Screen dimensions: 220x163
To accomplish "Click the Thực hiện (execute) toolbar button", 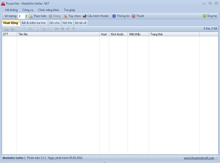I will pyautogui.click(x=38, y=16).
